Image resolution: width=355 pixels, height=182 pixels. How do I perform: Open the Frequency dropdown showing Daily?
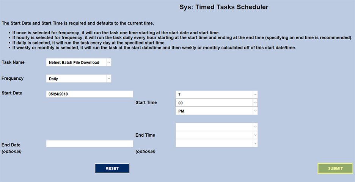click(79, 79)
